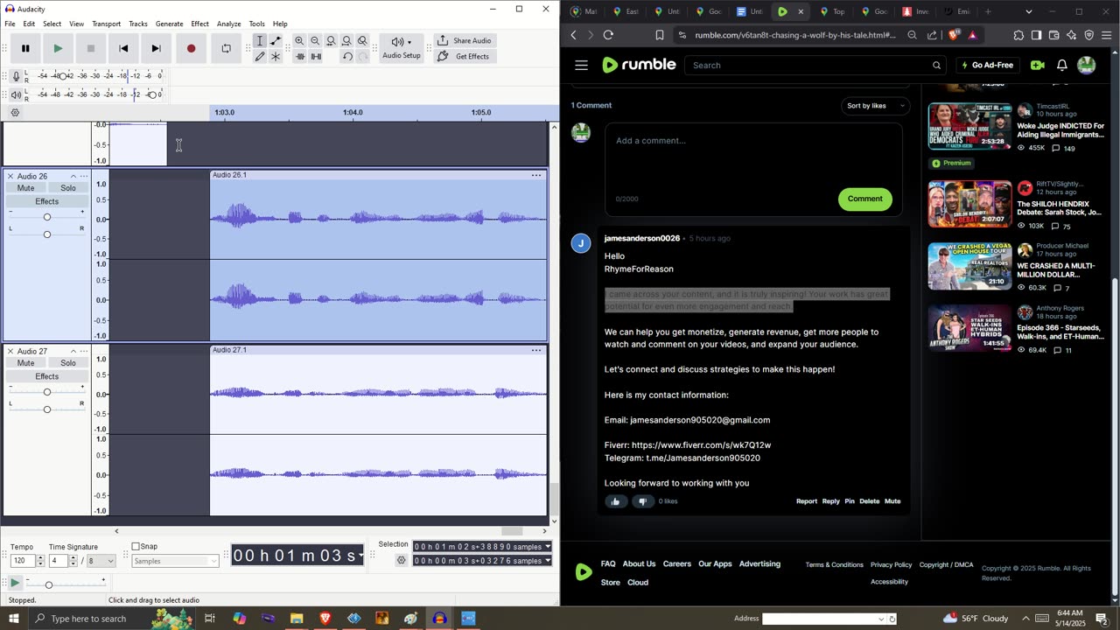Click the Zoom In magnifier icon
The image size is (1120, 630).
[x=299, y=41]
